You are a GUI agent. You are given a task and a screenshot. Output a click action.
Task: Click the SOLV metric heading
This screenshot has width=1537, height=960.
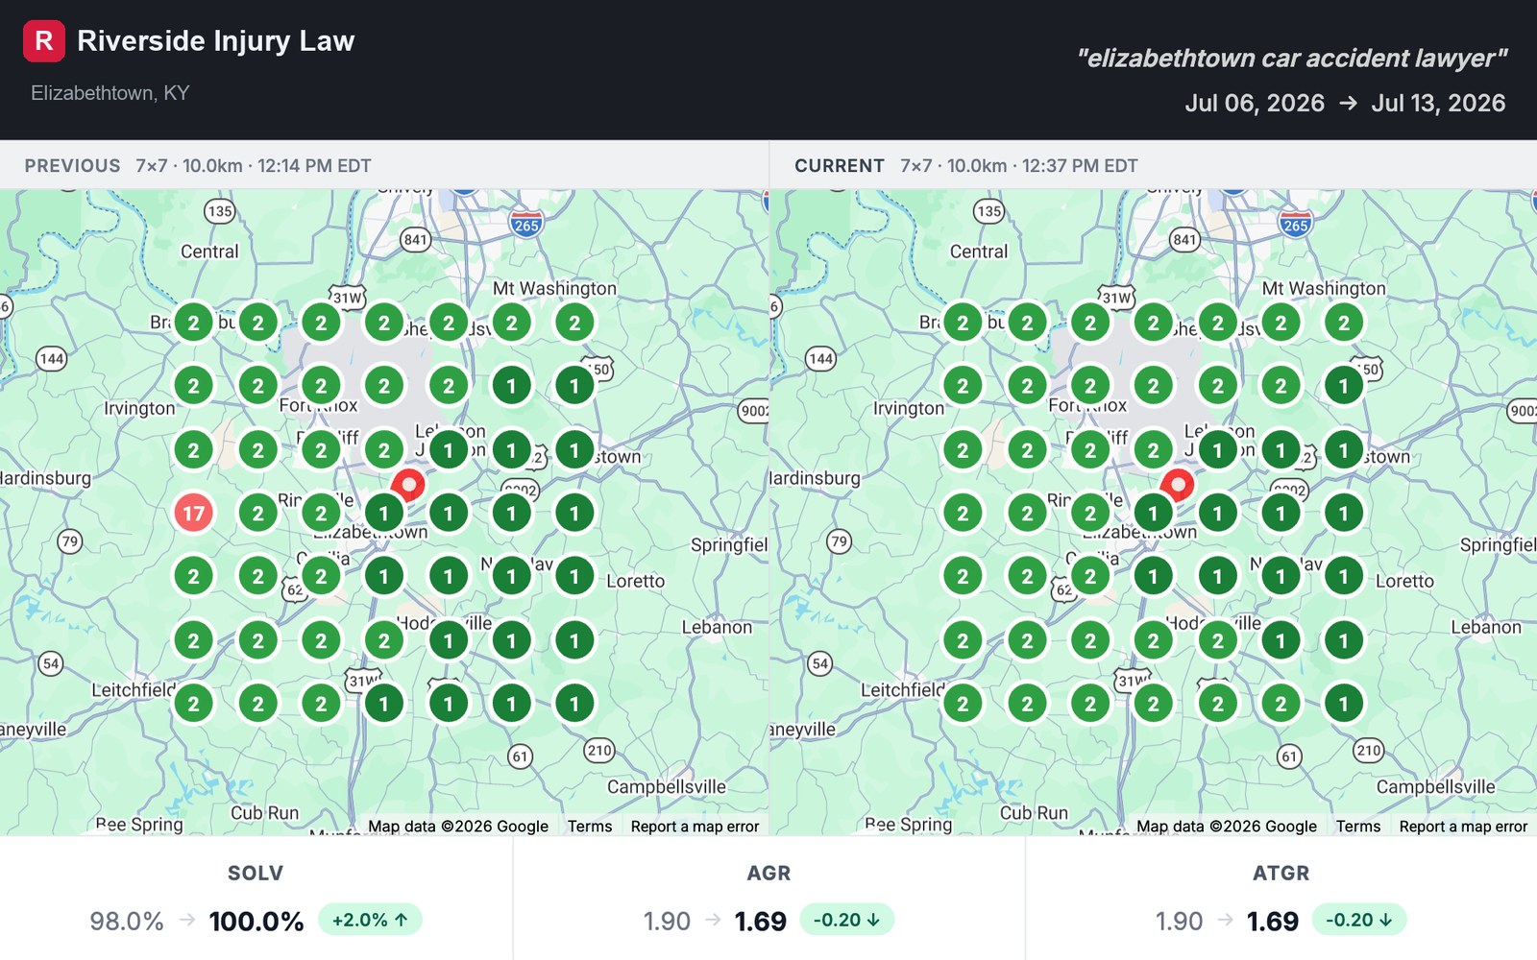coord(256,874)
